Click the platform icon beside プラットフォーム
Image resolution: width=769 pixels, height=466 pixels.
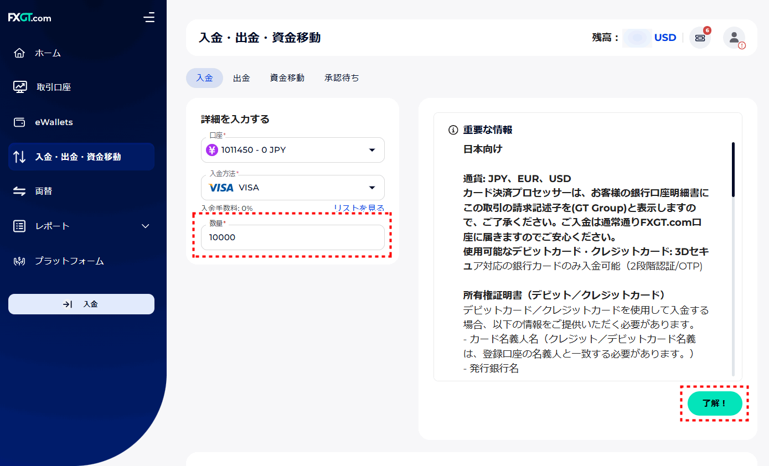[x=19, y=261]
